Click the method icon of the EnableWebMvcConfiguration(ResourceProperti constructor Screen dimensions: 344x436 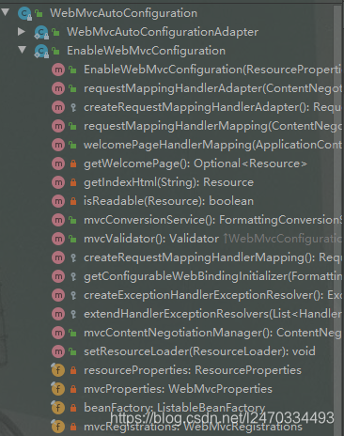58,70
